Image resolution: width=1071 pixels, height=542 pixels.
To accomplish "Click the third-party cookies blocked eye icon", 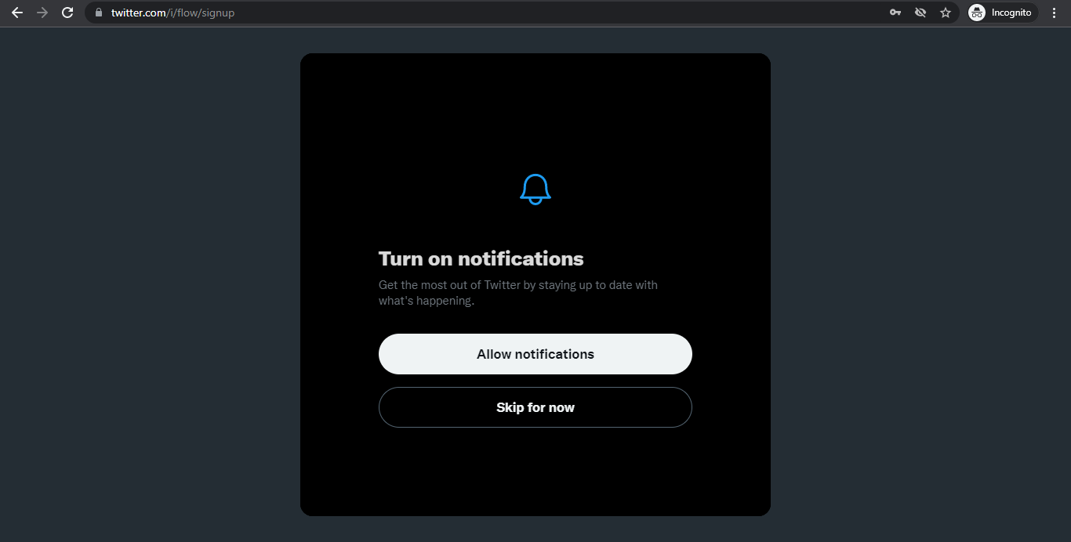I will click(x=920, y=13).
